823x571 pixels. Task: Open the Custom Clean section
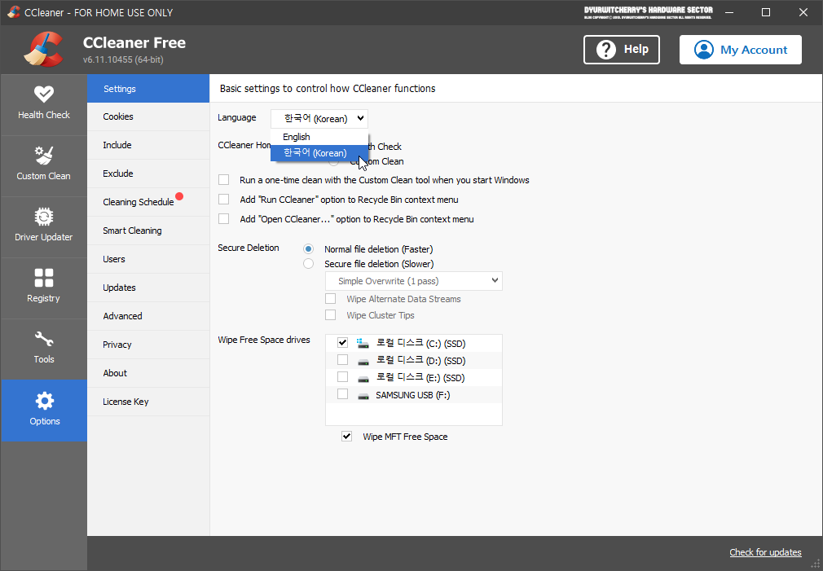click(43, 166)
